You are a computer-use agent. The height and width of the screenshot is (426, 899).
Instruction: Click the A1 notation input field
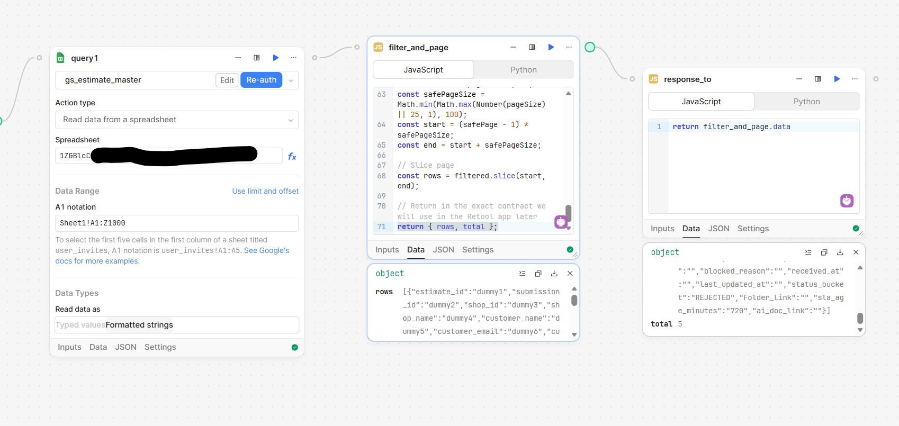tap(177, 223)
